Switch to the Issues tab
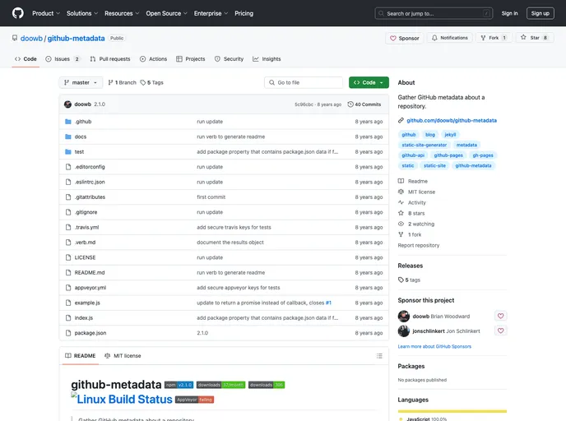The height and width of the screenshot is (421, 566). point(63,59)
